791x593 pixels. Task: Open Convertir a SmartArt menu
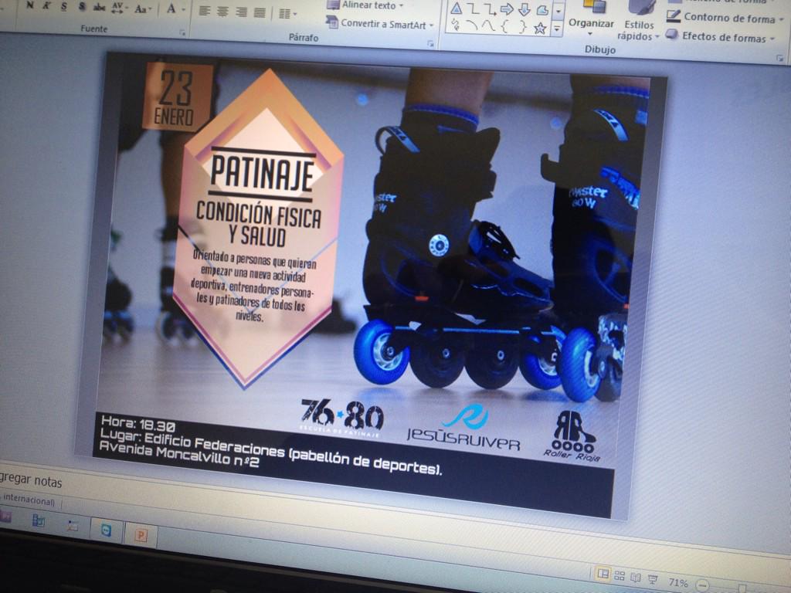[380, 23]
